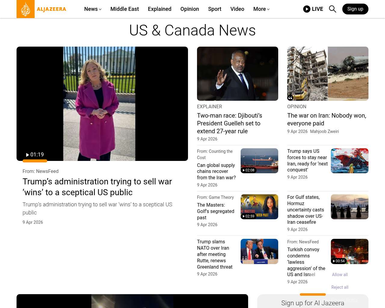Open the search magnifier icon

tap(332, 9)
